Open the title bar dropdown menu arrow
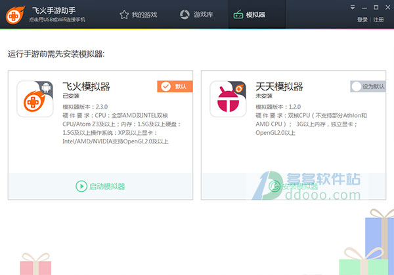This screenshot has height=275, width=394. click(x=353, y=7)
